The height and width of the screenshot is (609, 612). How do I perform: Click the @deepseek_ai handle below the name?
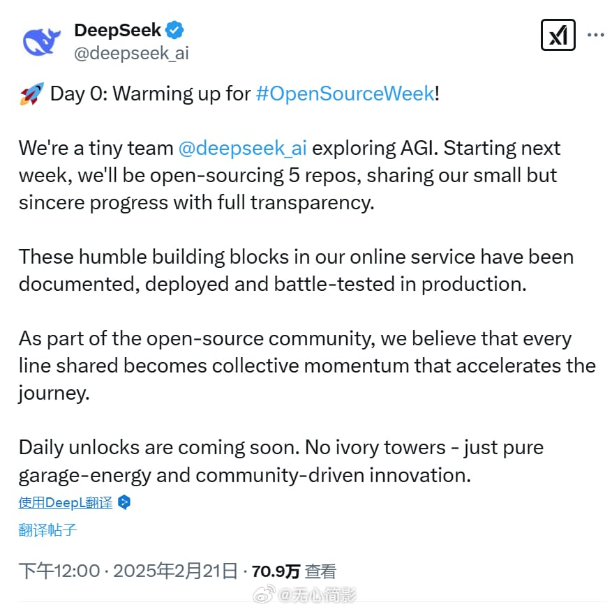[131, 54]
